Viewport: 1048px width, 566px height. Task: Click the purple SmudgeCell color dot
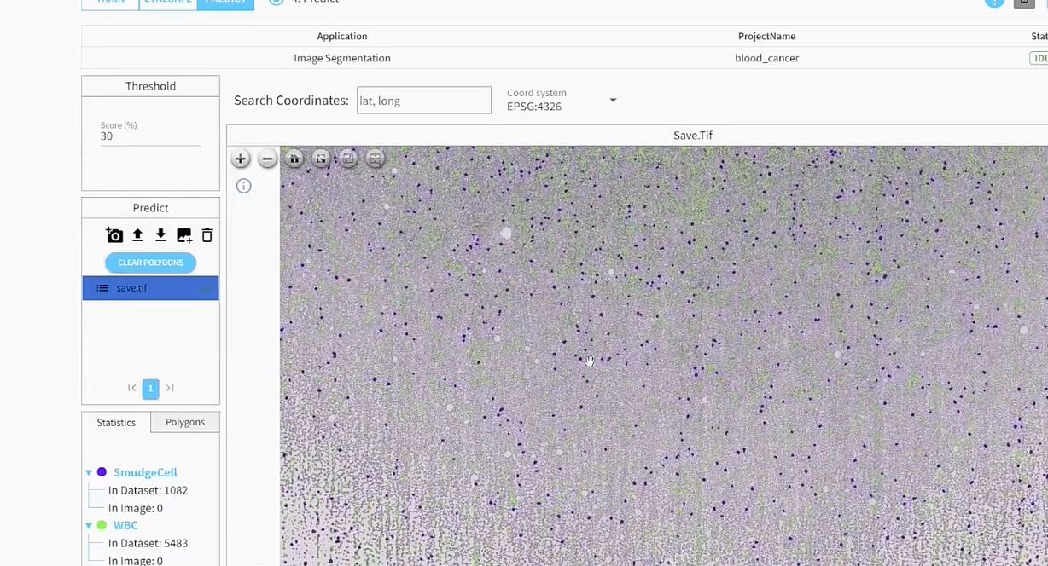(102, 472)
